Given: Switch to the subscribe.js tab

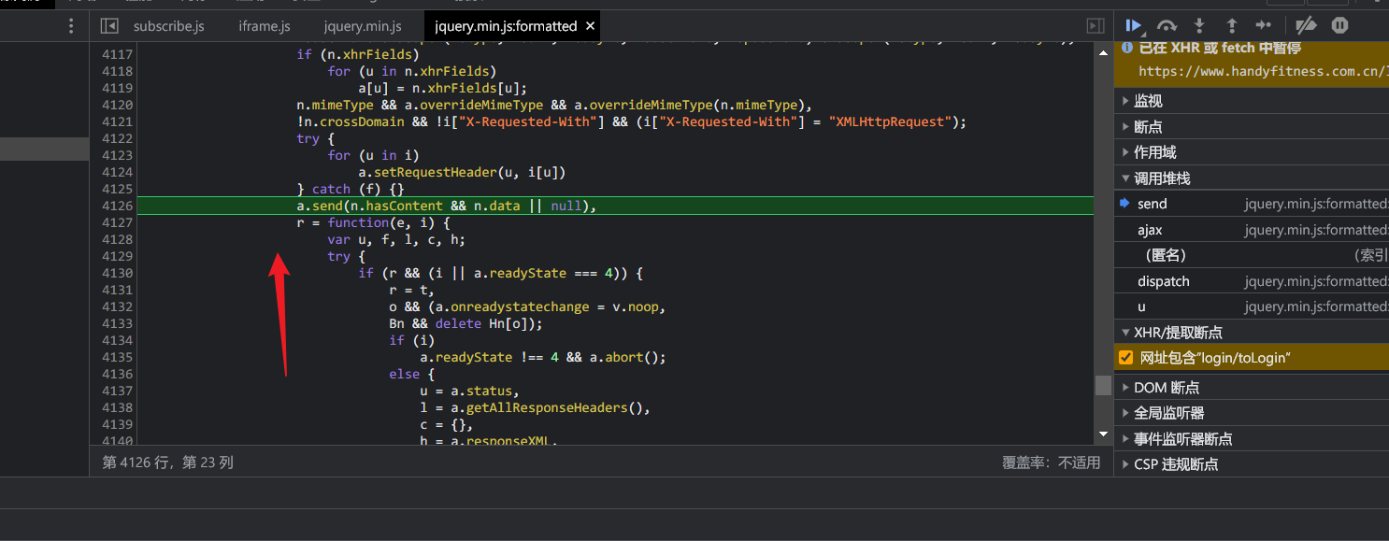Looking at the screenshot, I should click(168, 26).
